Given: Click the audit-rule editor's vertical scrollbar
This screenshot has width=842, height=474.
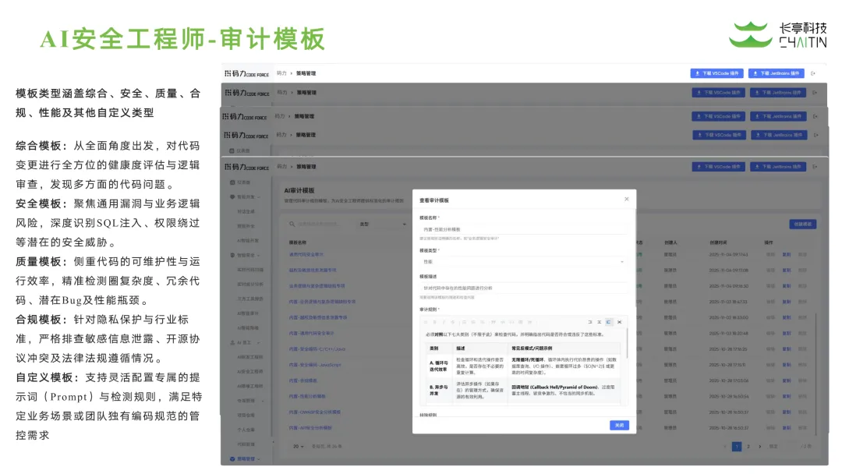Looking at the screenshot, I should pyautogui.click(x=626, y=344).
